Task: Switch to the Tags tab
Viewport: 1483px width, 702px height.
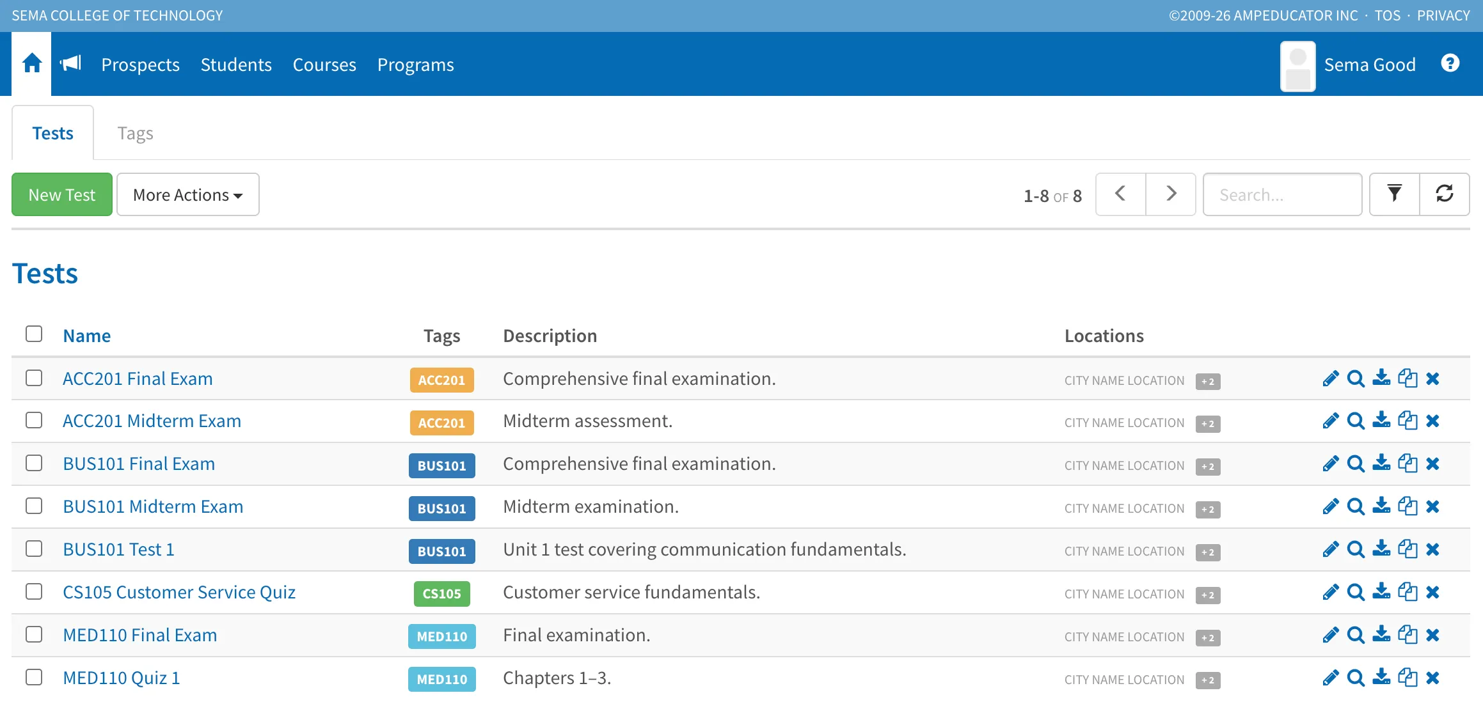Action: [x=136, y=133]
